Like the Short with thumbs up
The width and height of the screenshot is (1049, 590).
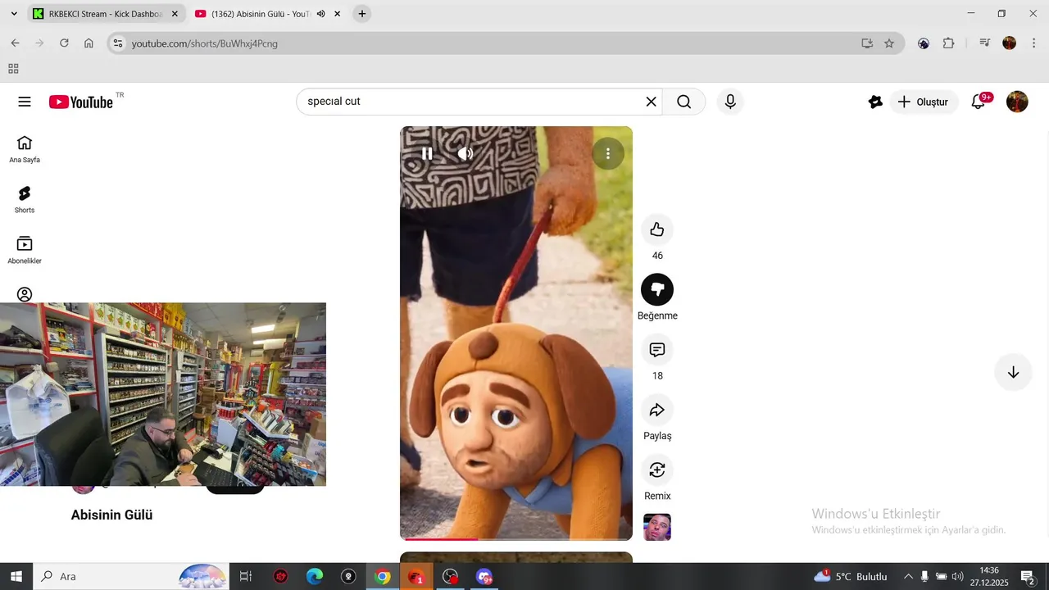coord(657,229)
